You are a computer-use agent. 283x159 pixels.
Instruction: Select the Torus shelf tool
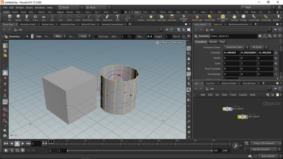[35, 18]
